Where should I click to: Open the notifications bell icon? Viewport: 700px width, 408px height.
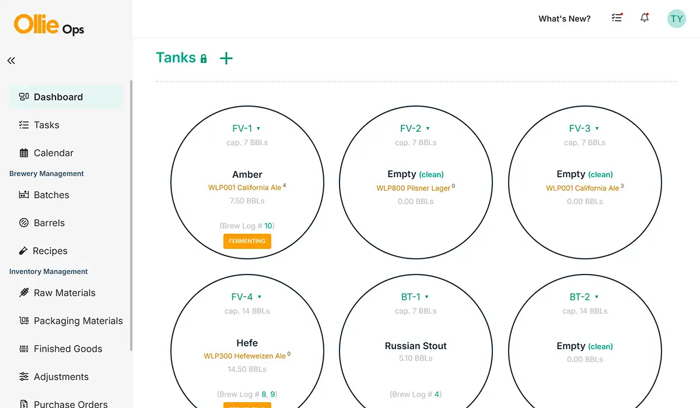tap(645, 18)
